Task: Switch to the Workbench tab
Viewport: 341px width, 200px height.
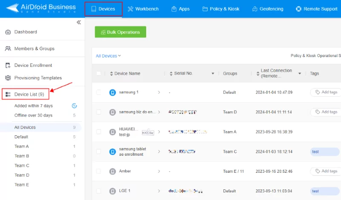Action: 143,9
